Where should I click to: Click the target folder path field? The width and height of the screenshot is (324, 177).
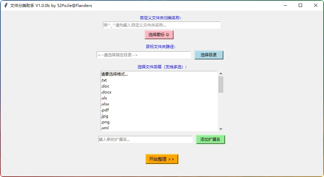point(144,55)
